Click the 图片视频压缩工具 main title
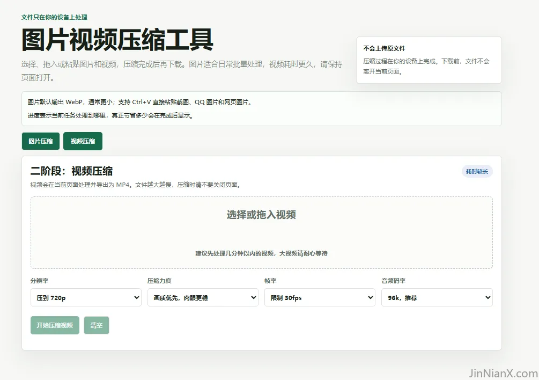Viewport: 539px width, 380px height. click(x=117, y=40)
